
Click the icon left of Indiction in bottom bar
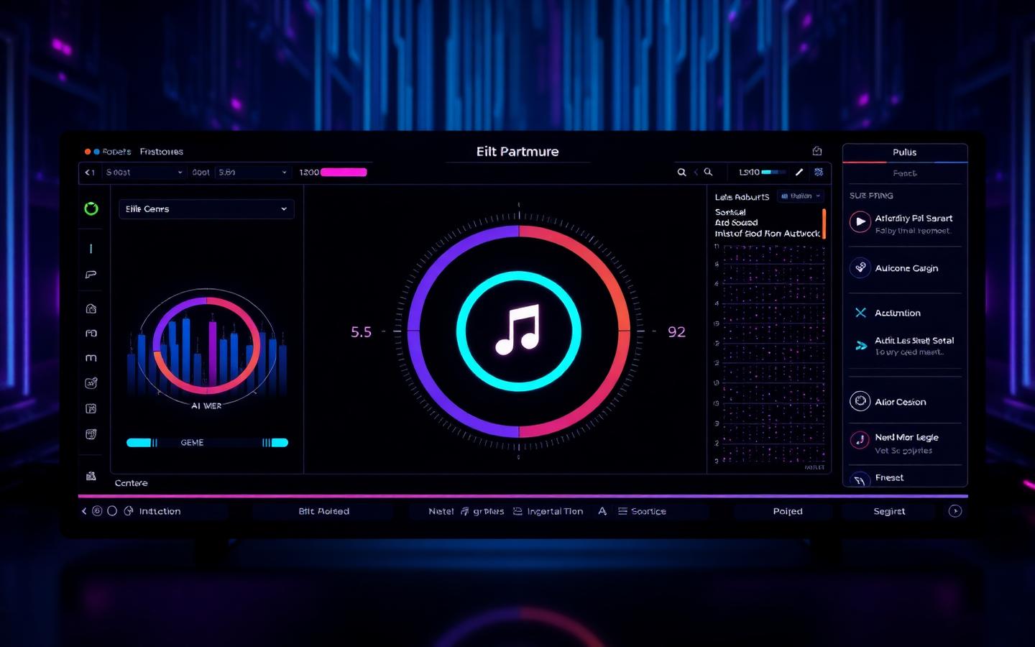[x=129, y=511]
